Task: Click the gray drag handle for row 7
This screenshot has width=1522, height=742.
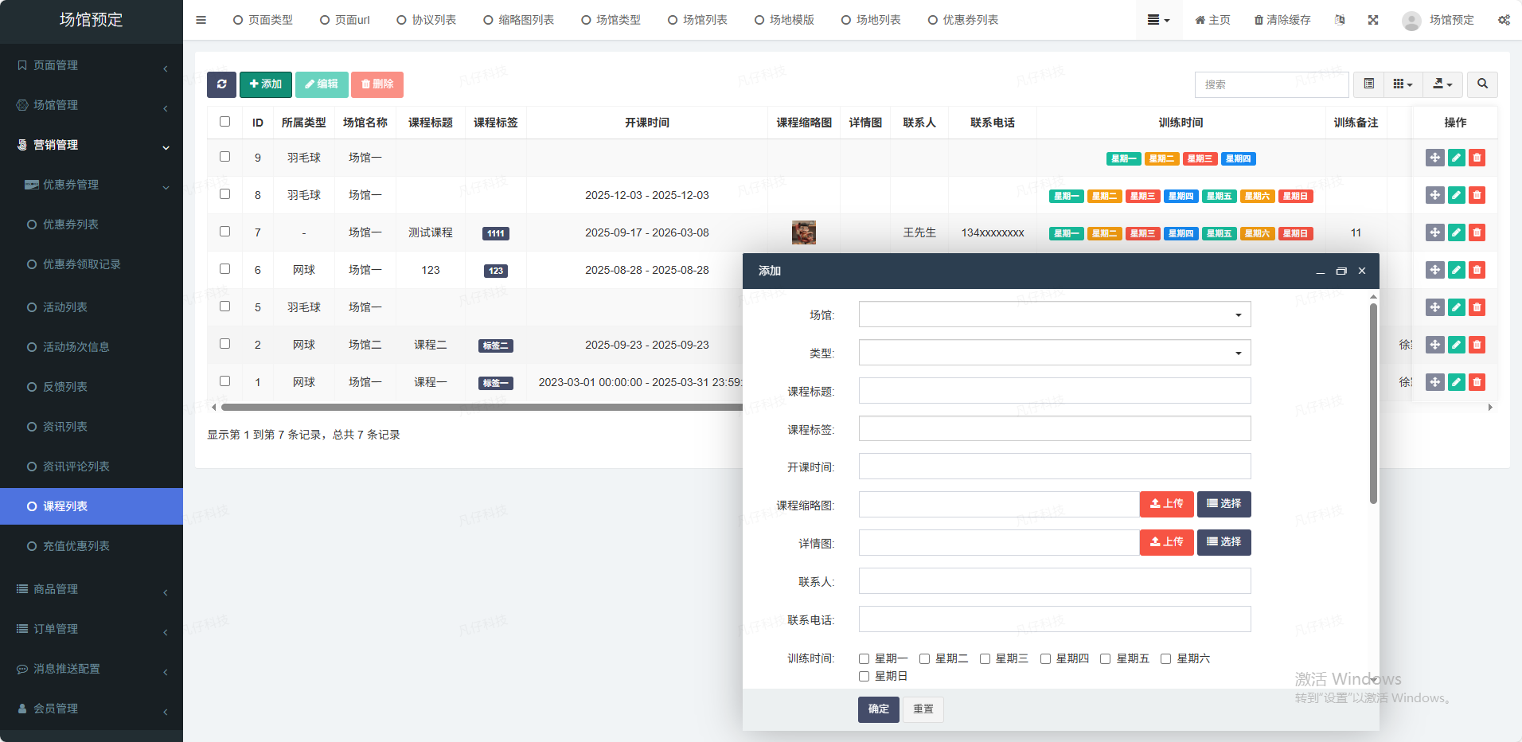Action: point(1434,232)
